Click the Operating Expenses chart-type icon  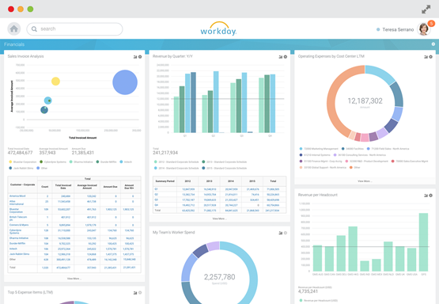click(x=426, y=56)
